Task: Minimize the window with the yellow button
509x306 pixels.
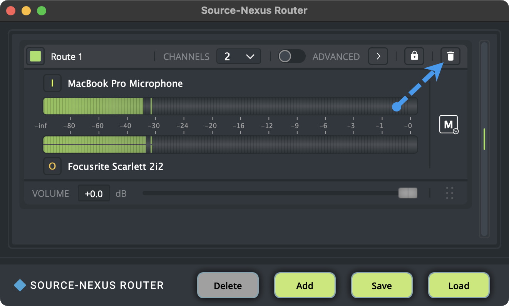Action: click(x=26, y=11)
